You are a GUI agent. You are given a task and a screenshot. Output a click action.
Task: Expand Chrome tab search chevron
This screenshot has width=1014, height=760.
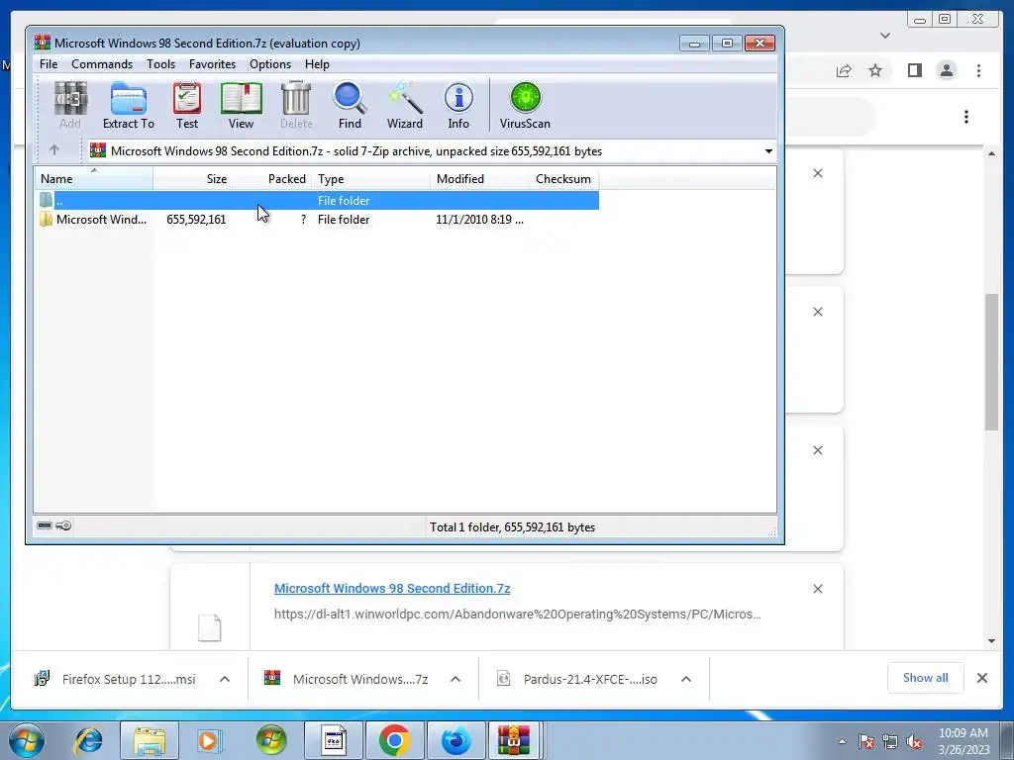[x=885, y=36]
